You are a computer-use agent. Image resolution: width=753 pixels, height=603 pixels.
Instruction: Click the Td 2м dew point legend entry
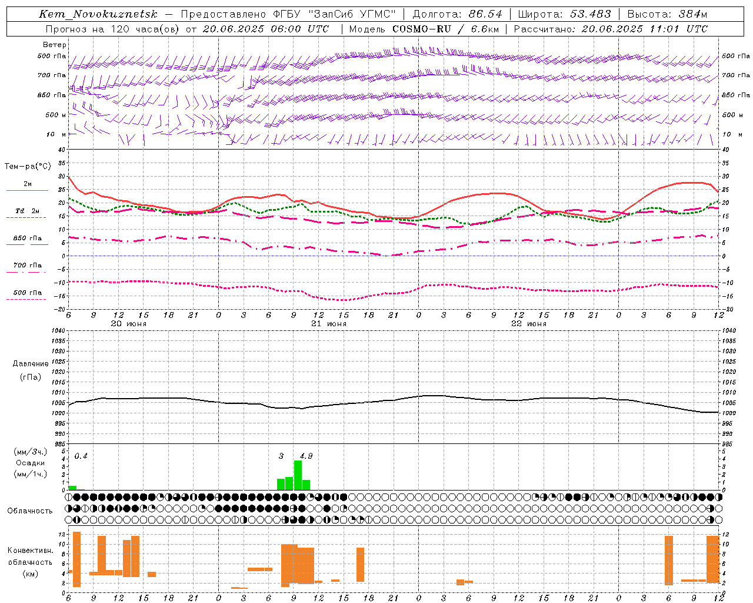coord(27,211)
